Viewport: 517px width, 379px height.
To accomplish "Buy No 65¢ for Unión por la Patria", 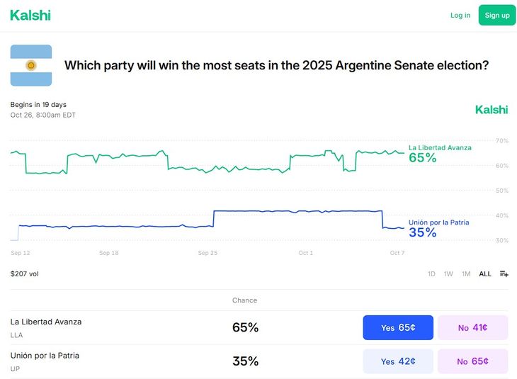I will (472, 361).
